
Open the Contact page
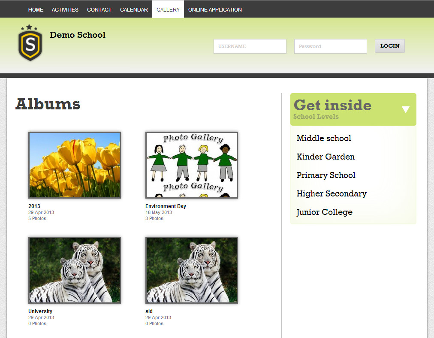point(99,10)
